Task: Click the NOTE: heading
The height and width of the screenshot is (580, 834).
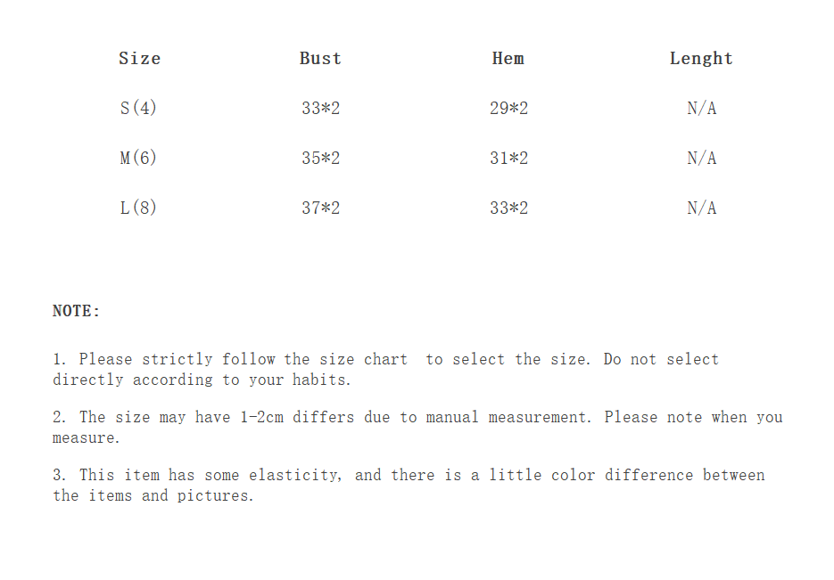Action: click(77, 312)
